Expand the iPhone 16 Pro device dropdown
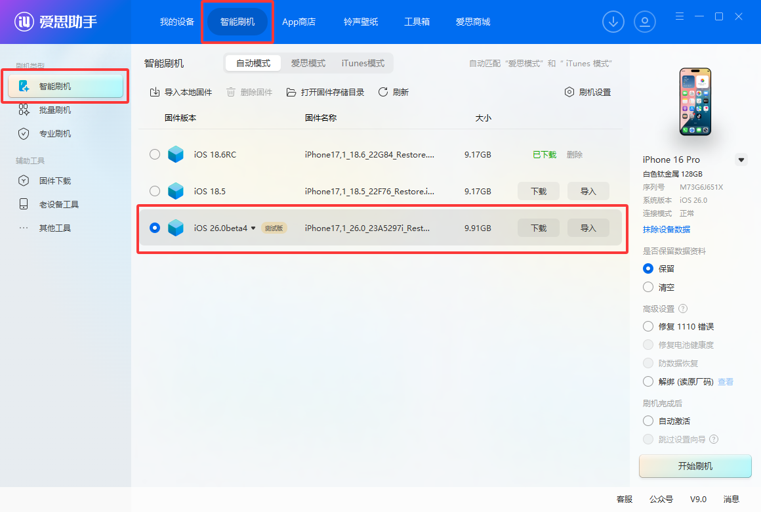761x512 pixels. [x=741, y=160]
